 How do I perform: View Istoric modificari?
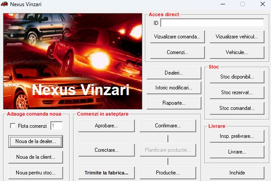click(174, 88)
